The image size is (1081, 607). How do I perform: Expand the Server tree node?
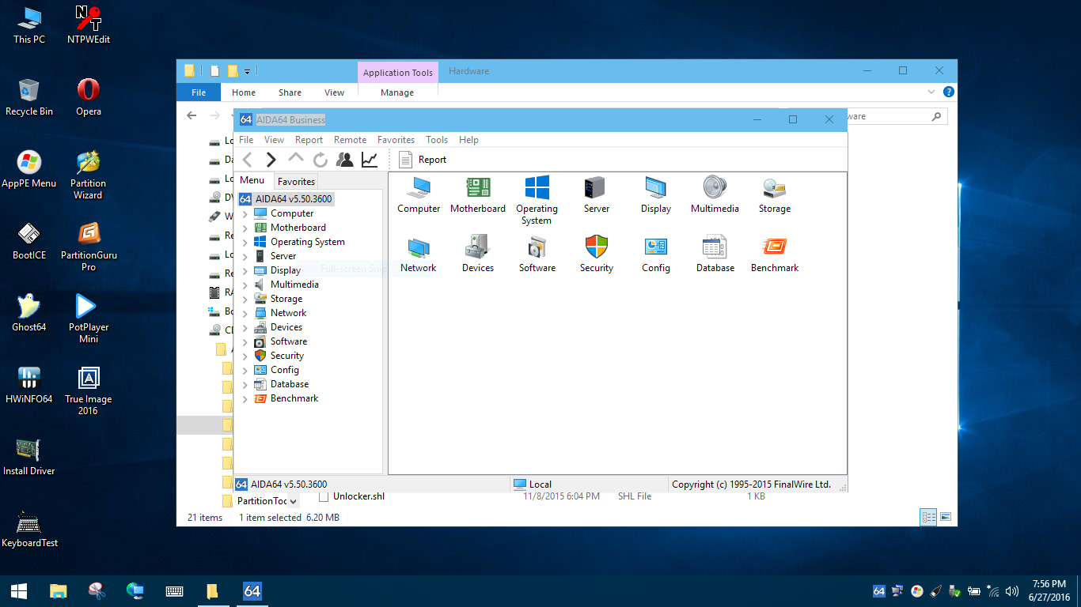[245, 257]
